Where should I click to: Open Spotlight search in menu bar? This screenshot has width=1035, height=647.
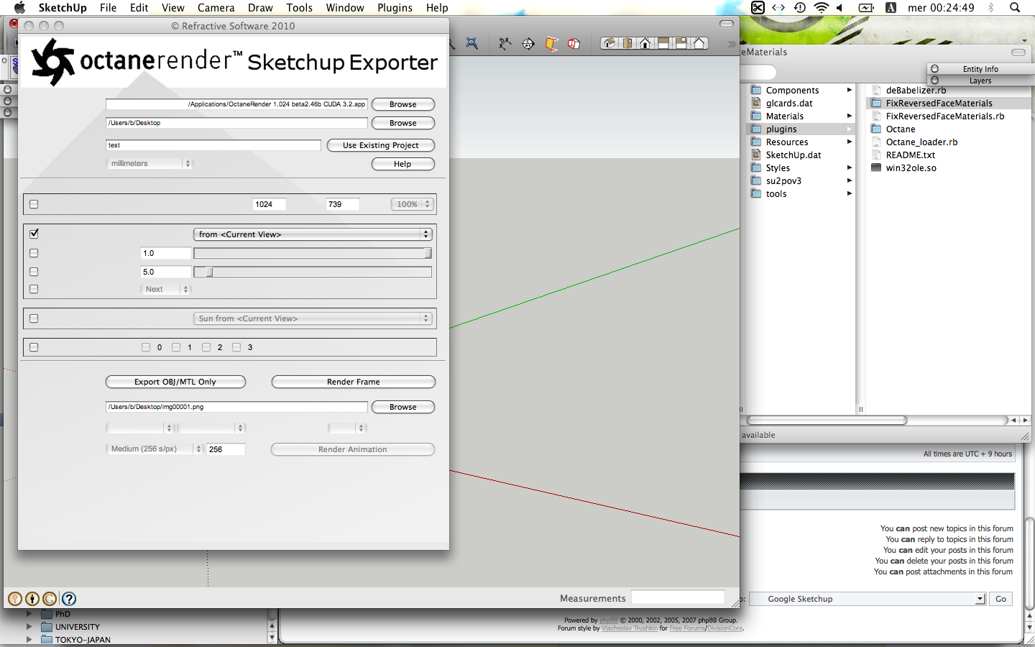pyautogui.click(x=1015, y=8)
